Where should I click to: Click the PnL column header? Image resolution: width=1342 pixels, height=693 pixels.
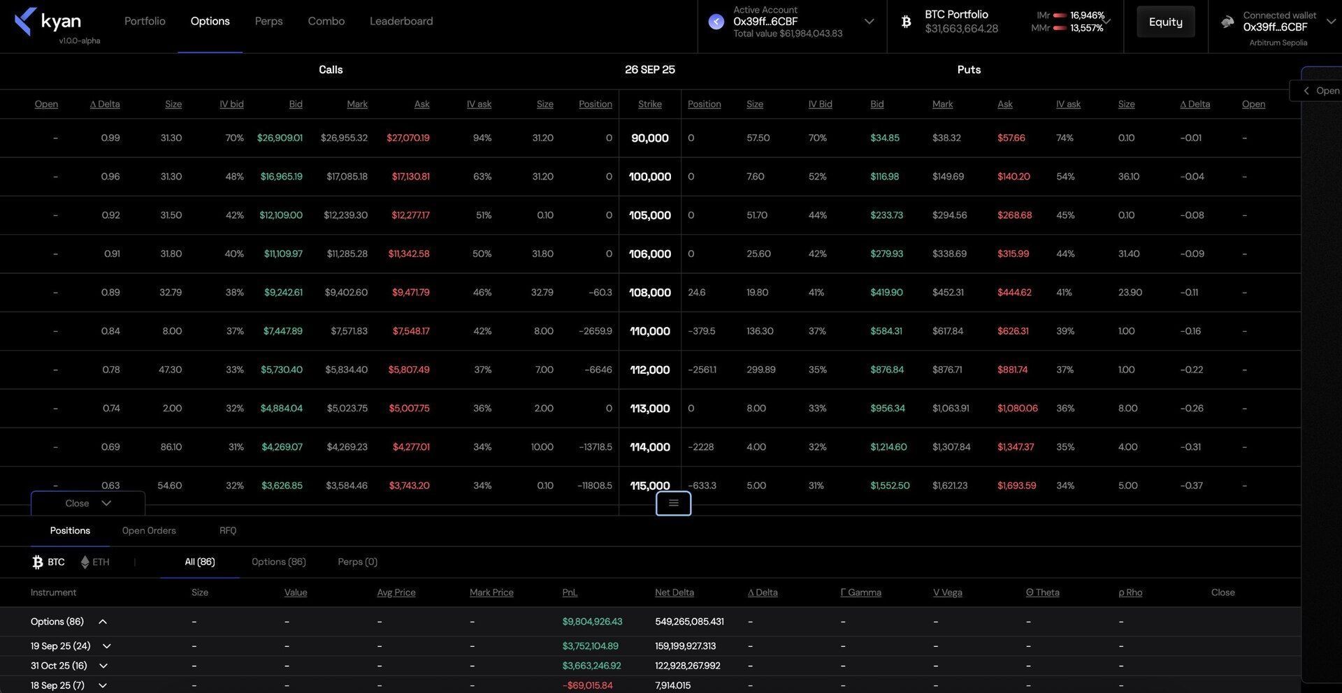click(x=570, y=592)
